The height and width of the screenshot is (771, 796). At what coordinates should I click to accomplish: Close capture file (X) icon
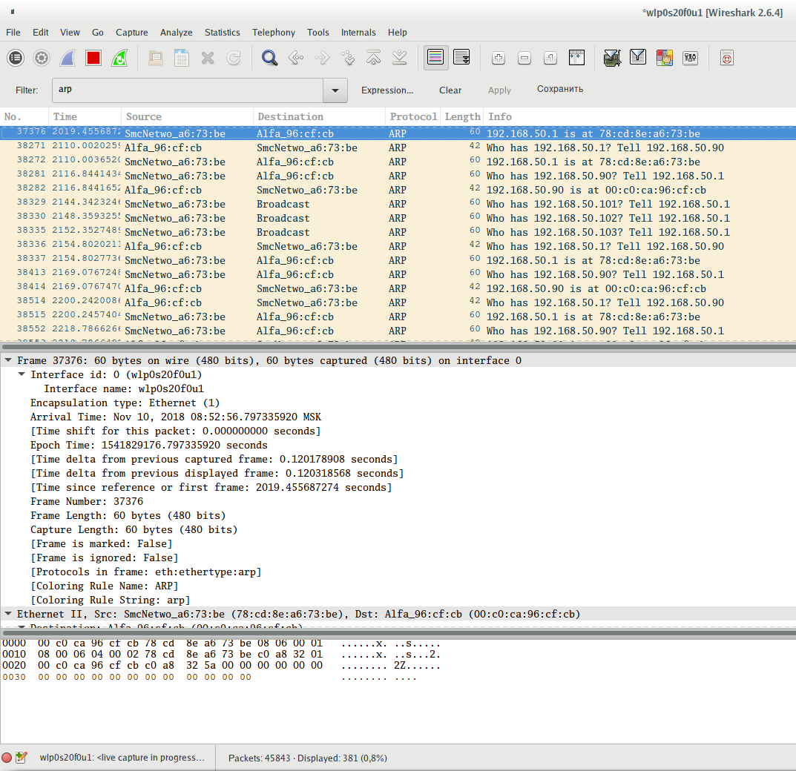208,58
